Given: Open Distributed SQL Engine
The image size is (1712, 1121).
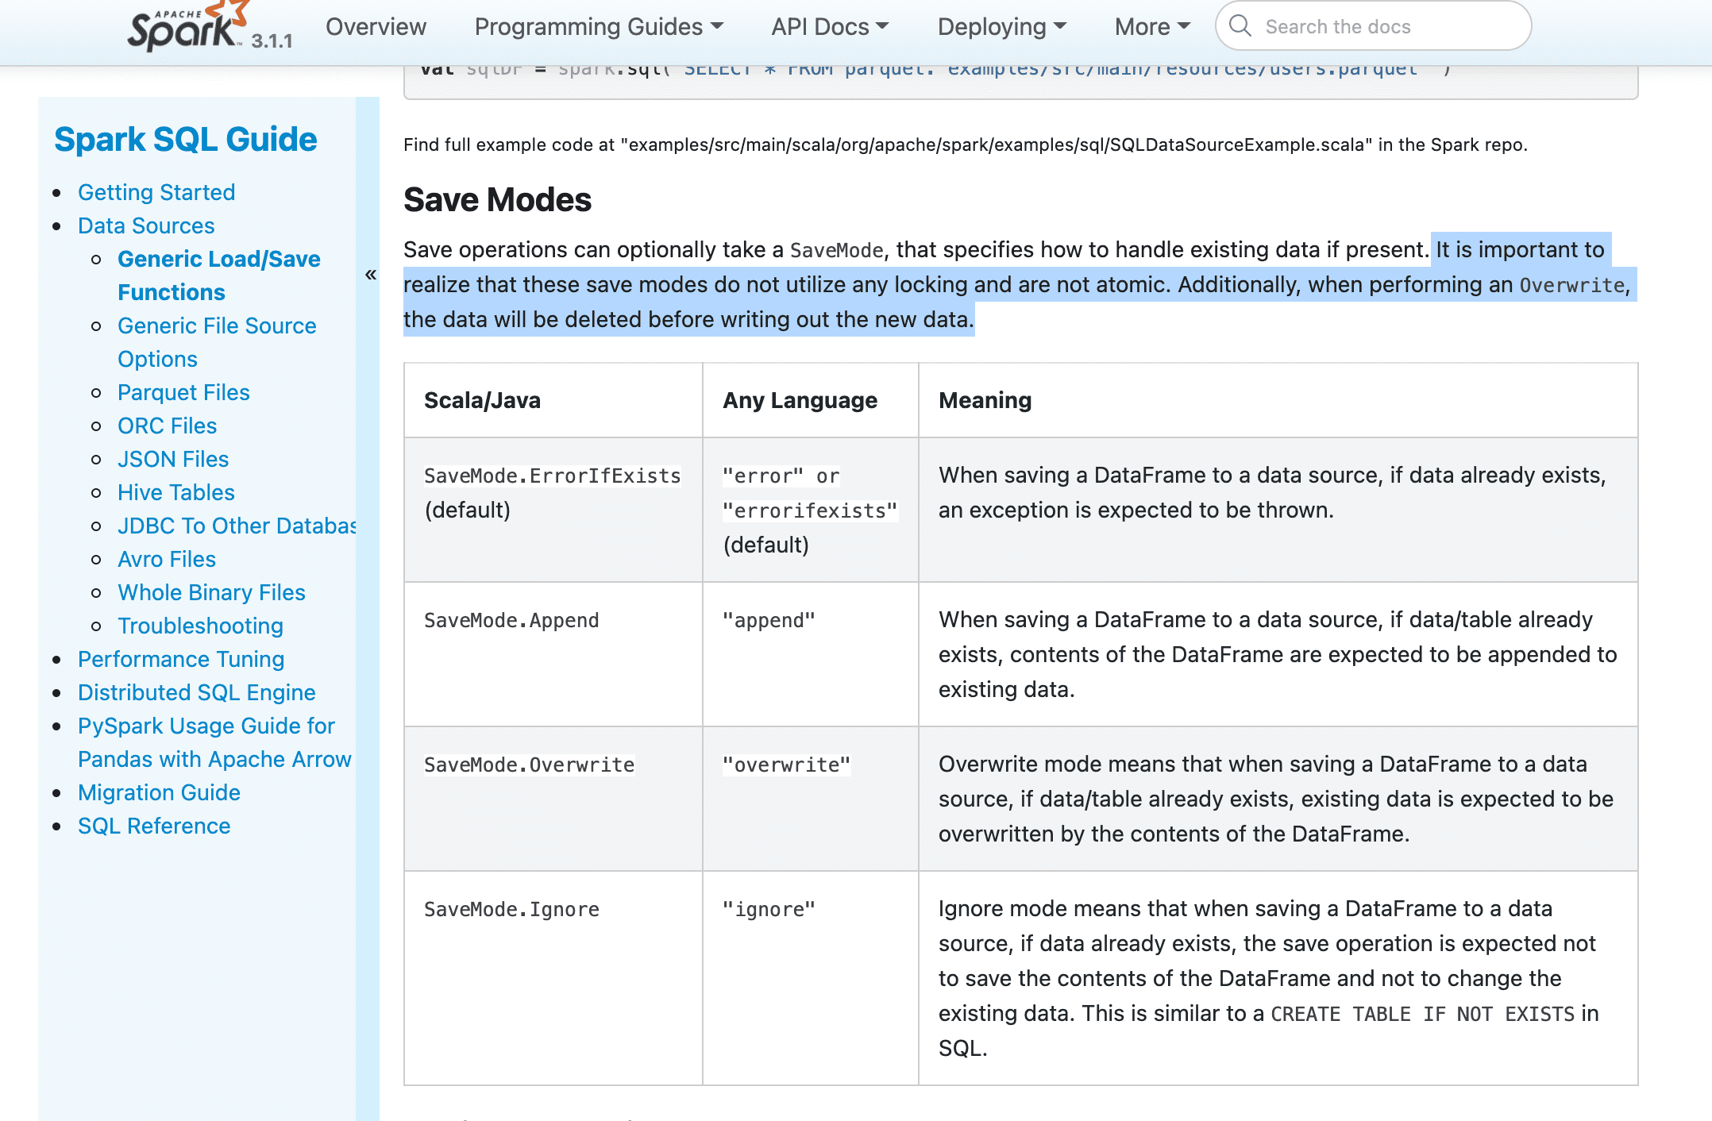Looking at the screenshot, I should [x=196, y=692].
